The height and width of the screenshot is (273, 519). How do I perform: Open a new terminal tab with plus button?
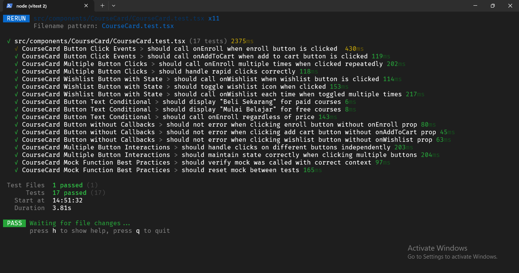coord(102,6)
